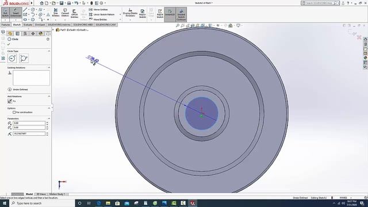The height and width of the screenshot is (207, 368).
Task: Click the Undo icon
Action: coord(76,3)
